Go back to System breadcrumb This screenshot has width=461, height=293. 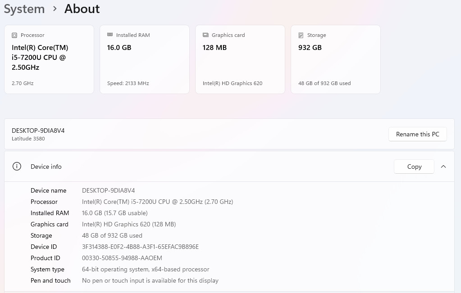pos(24,9)
